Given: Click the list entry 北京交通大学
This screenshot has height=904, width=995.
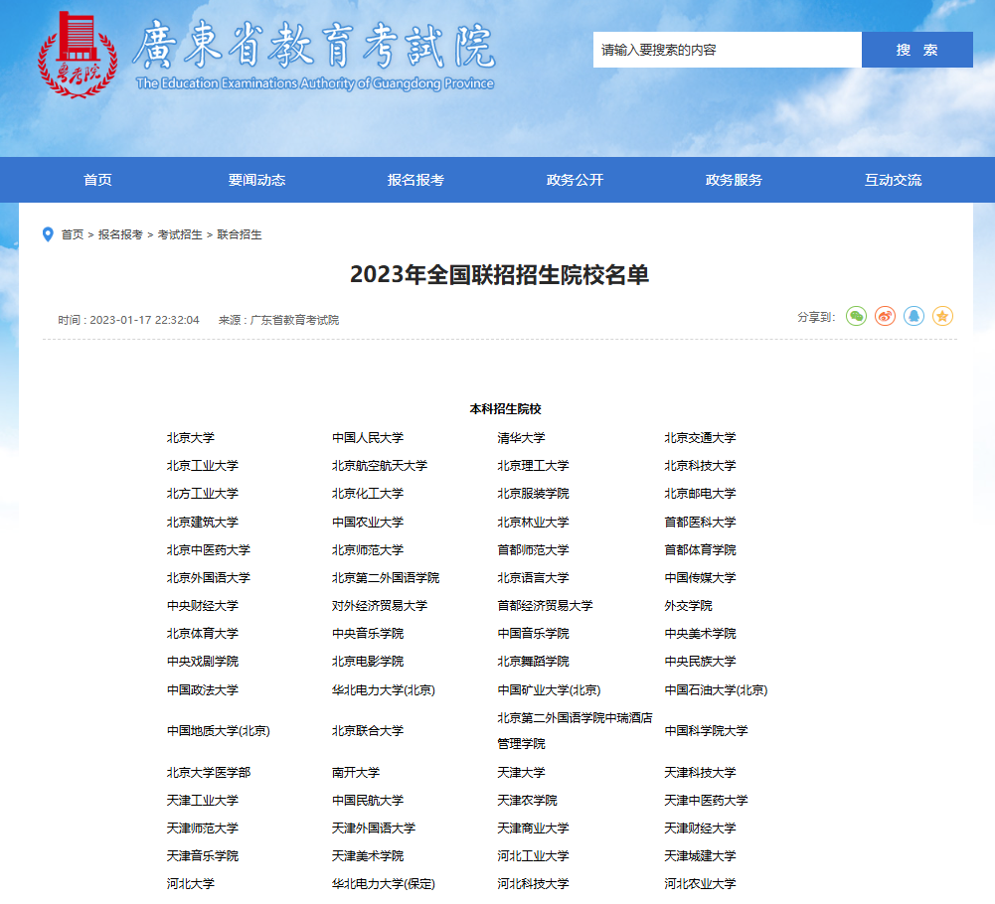Looking at the screenshot, I should [x=700, y=438].
